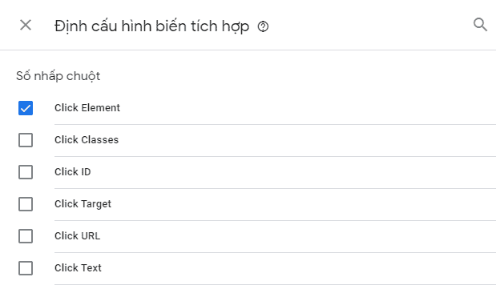The width and height of the screenshot is (496, 289).
Task: Click the Click ID label text
Action: pos(72,171)
